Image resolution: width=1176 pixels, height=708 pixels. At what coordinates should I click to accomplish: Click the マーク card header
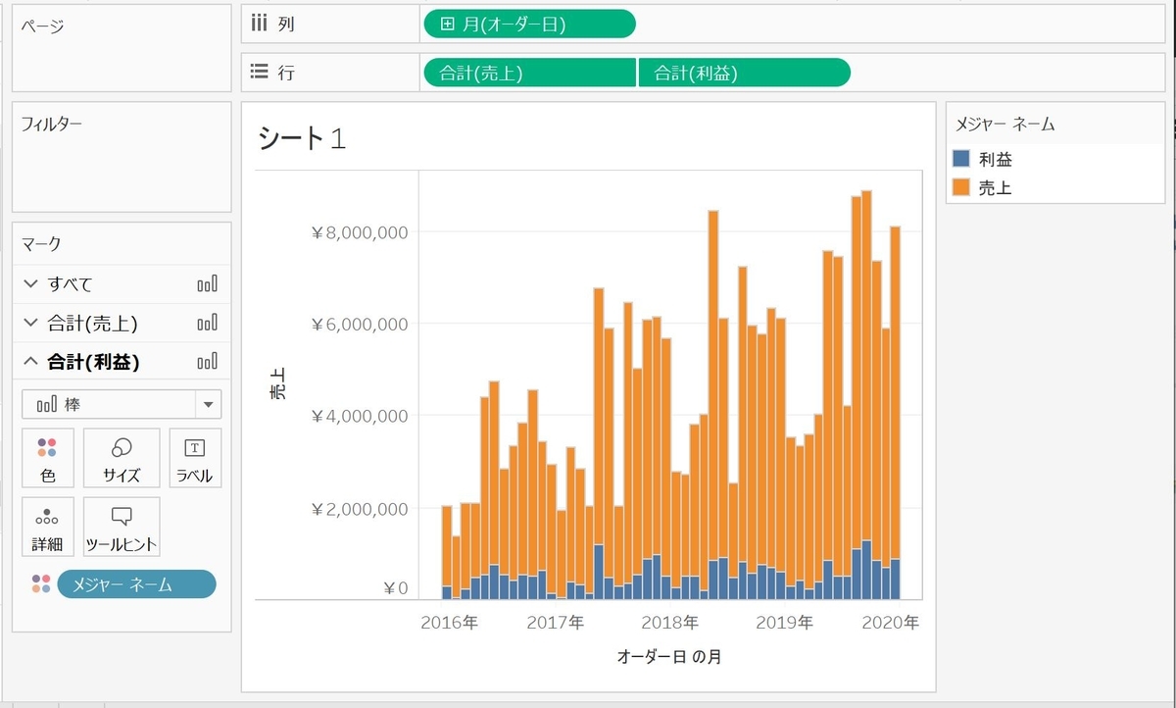click(x=40, y=244)
